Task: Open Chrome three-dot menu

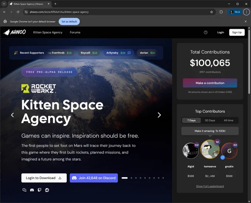Action: tap(246, 12)
